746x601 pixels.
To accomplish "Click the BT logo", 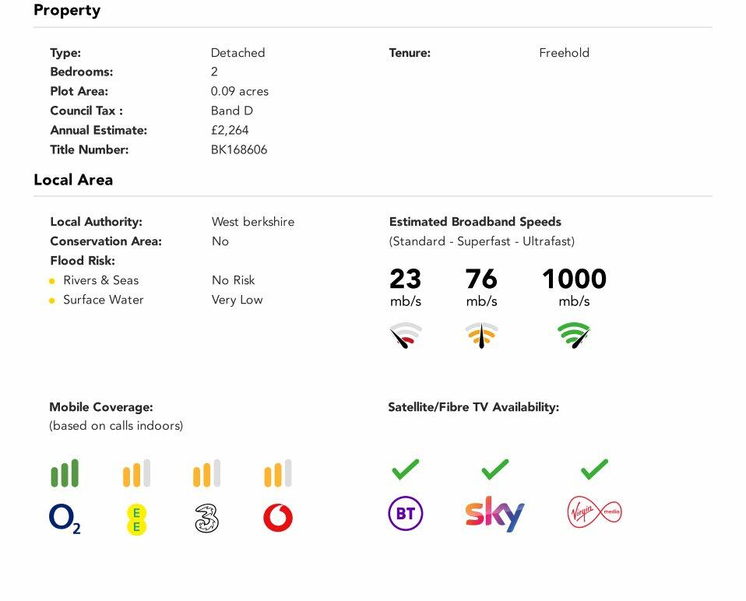I will 405,514.
